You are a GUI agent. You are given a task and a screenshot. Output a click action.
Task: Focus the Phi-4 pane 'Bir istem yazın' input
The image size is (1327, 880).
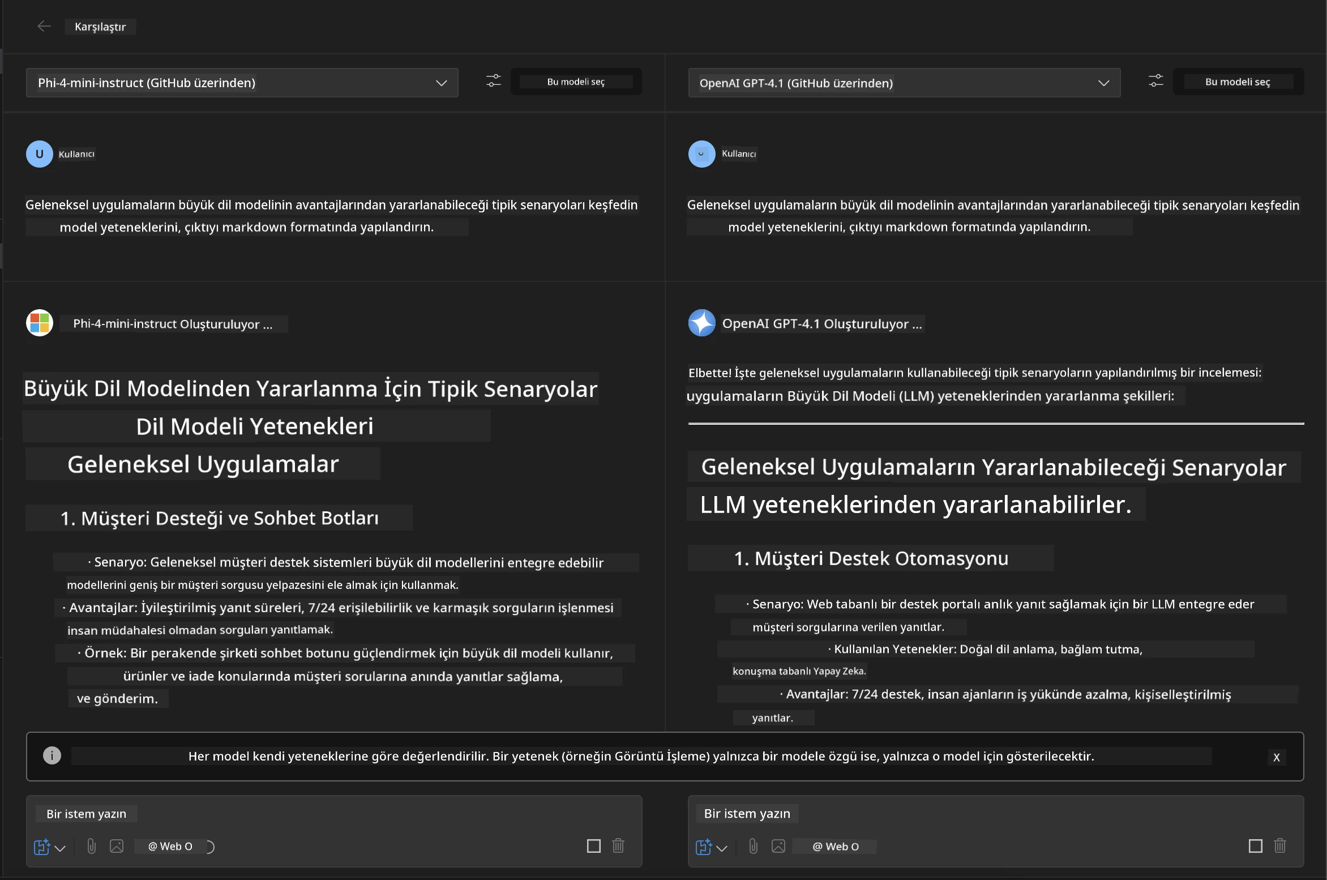tap(334, 814)
